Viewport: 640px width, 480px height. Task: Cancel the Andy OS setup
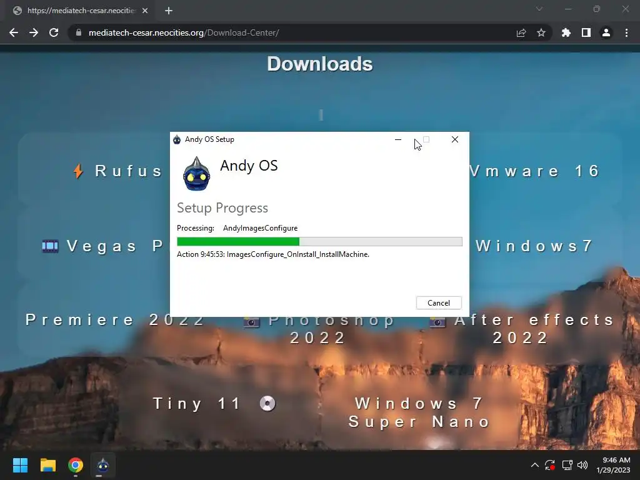click(439, 303)
